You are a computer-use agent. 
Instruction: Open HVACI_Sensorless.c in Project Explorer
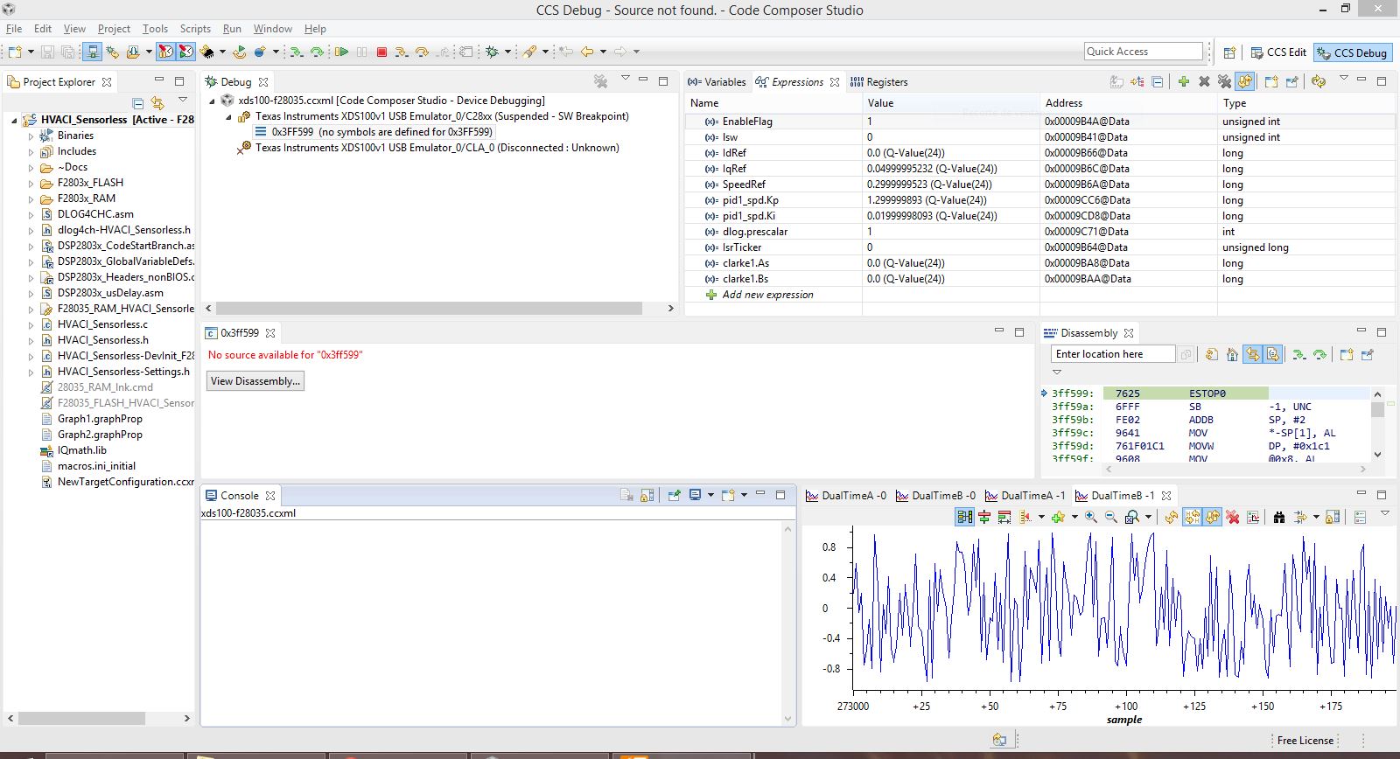pyautogui.click(x=102, y=324)
